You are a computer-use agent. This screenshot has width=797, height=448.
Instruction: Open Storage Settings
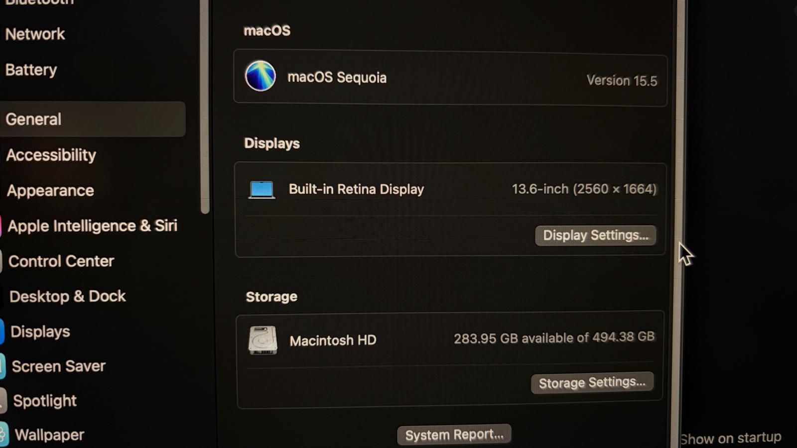[592, 382]
